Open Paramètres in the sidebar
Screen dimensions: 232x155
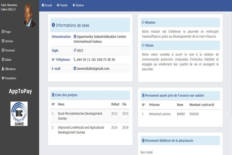[9, 78]
